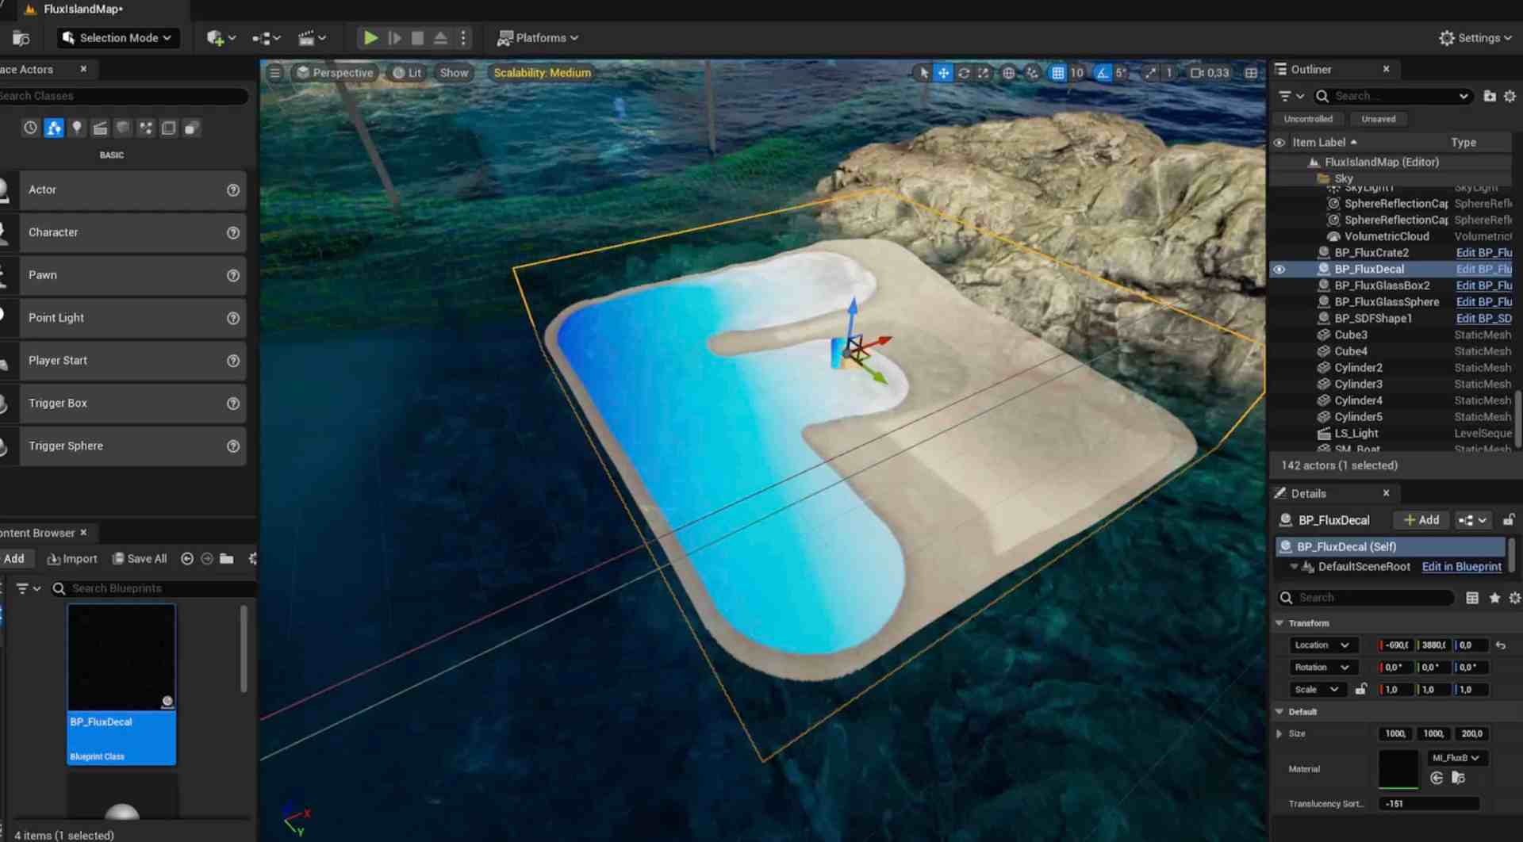Toggle visibility of BP_FluxDecal in Outliner

click(x=1280, y=269)
